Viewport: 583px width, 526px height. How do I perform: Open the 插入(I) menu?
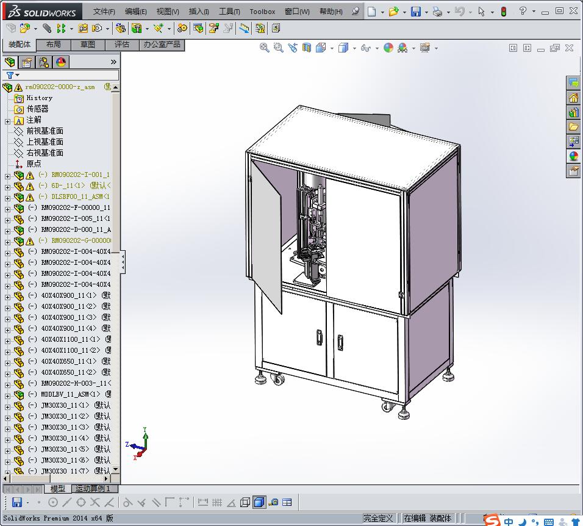click(199, 12)
